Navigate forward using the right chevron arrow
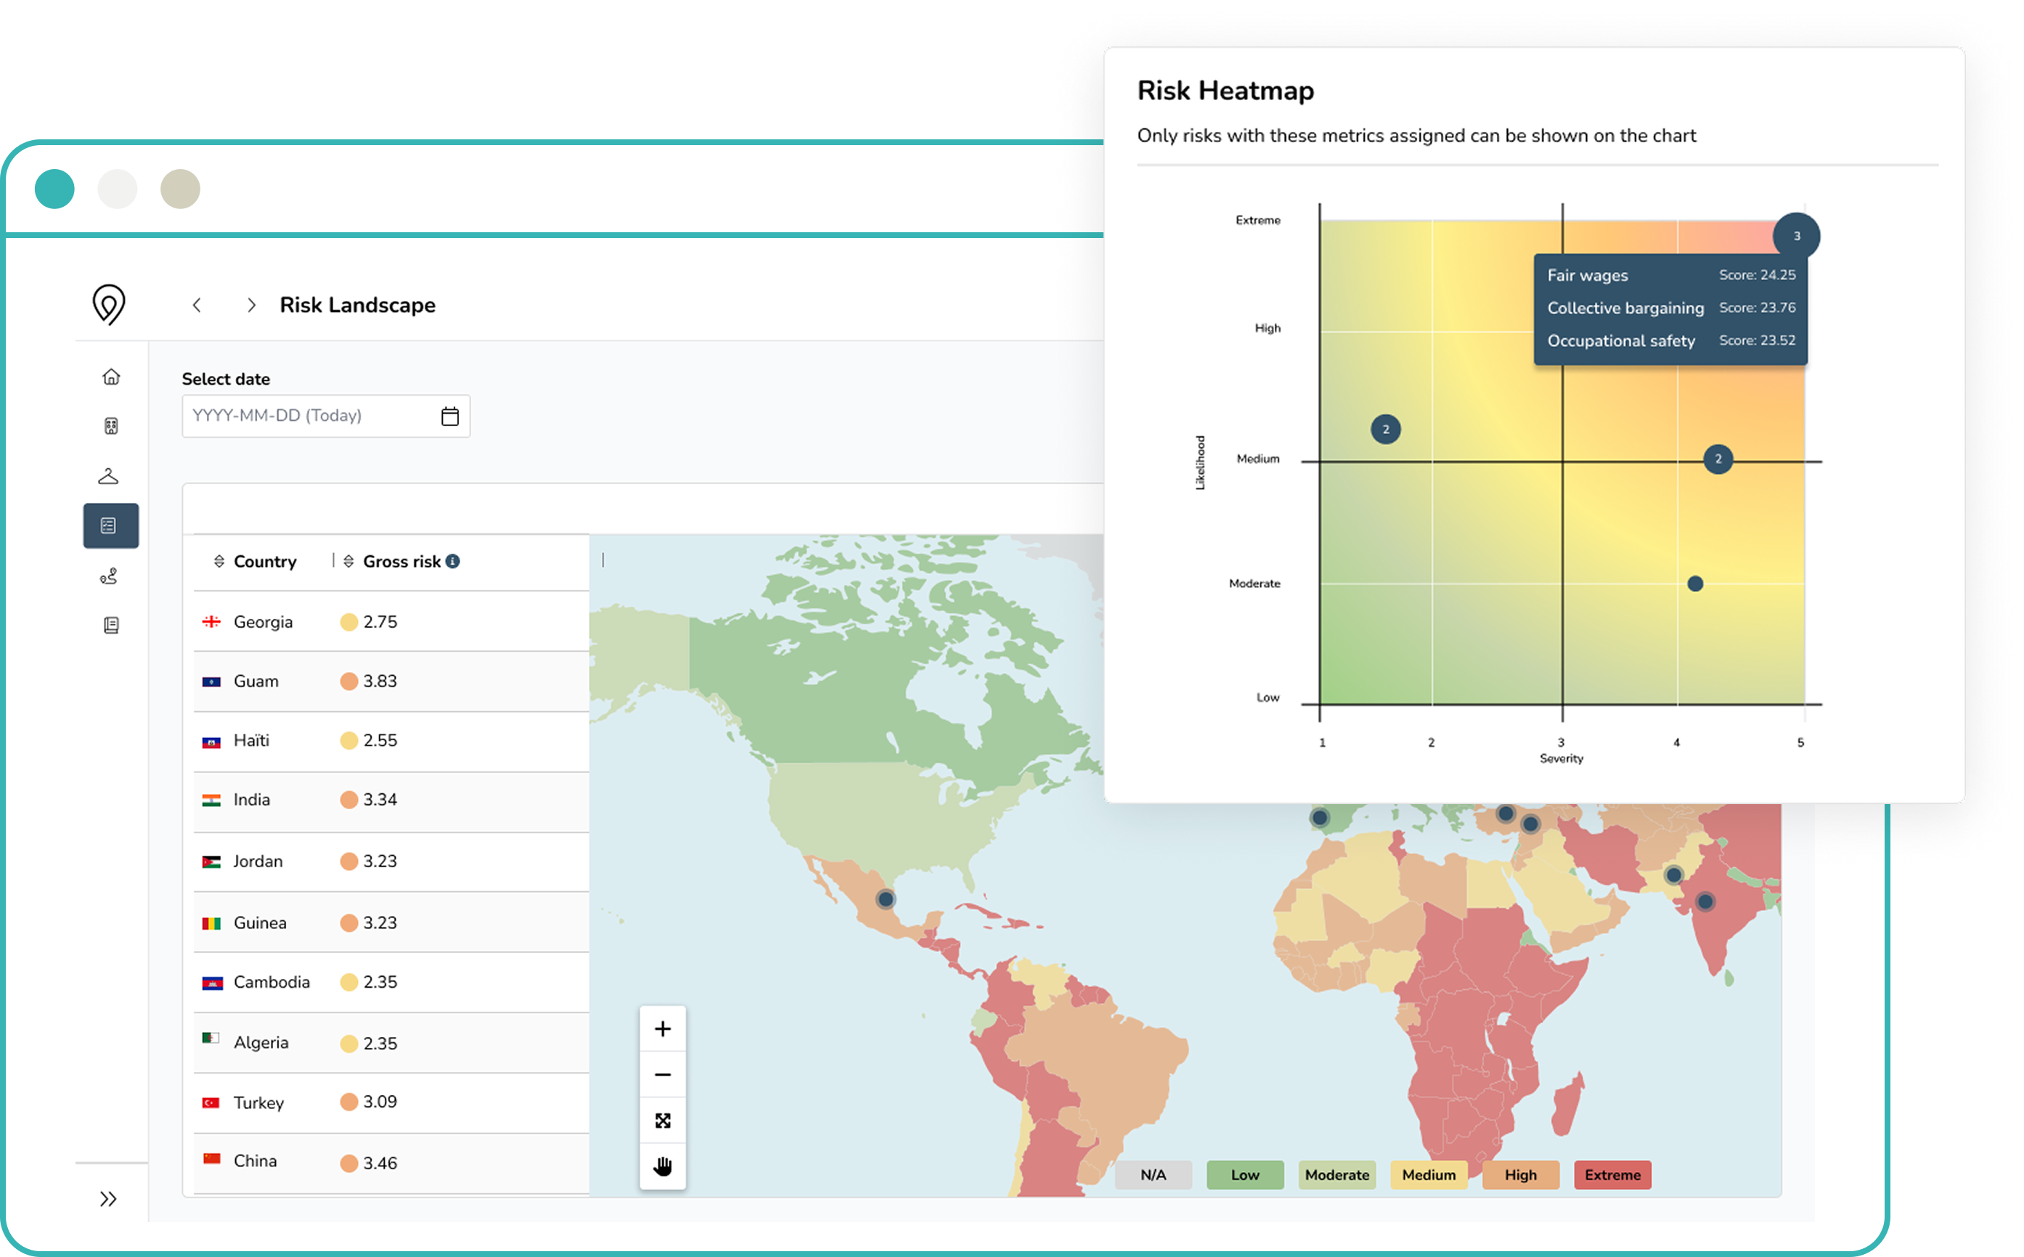2024x1257 pixels. 251,305
